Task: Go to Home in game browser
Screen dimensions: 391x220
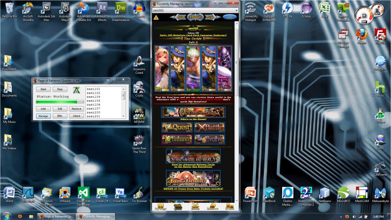Action: pos(195,17)
